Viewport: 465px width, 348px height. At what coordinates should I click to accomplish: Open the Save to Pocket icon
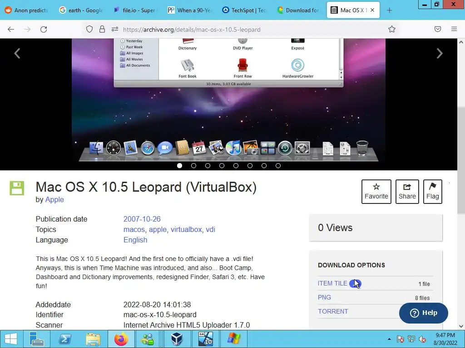(438, 29)
